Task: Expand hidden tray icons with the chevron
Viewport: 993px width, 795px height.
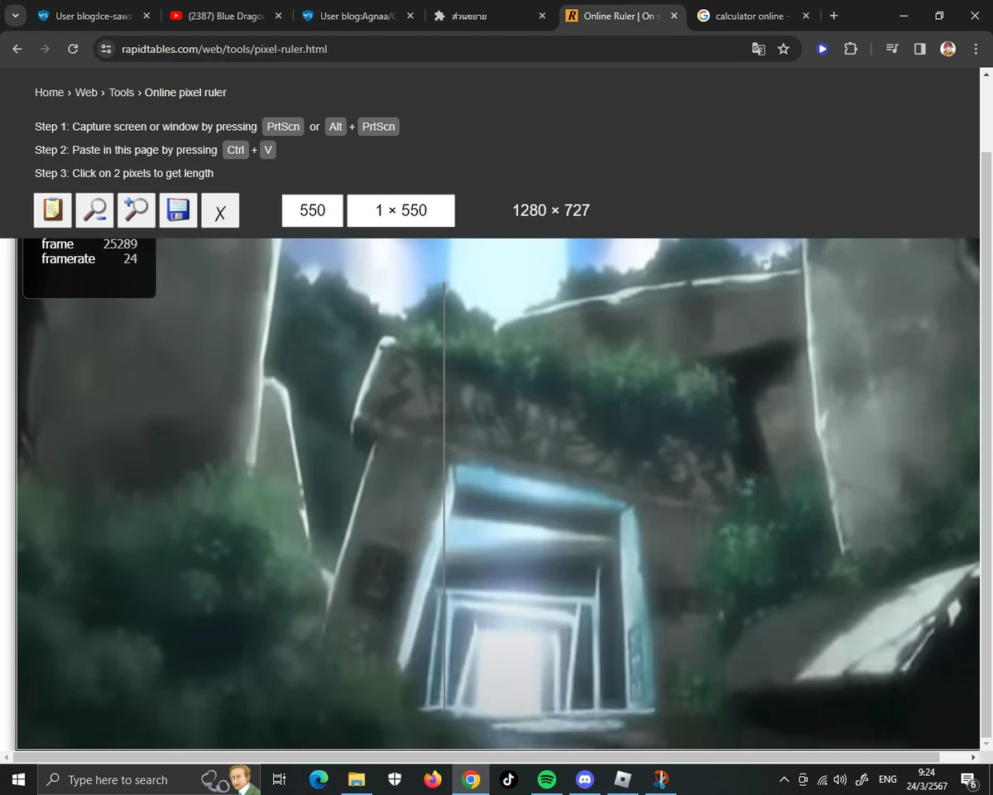Action: coord(783,779)
